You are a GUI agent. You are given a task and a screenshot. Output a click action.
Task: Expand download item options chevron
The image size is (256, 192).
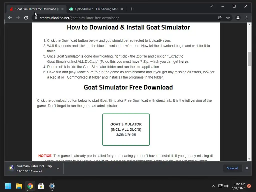click(x=58, y=168)
